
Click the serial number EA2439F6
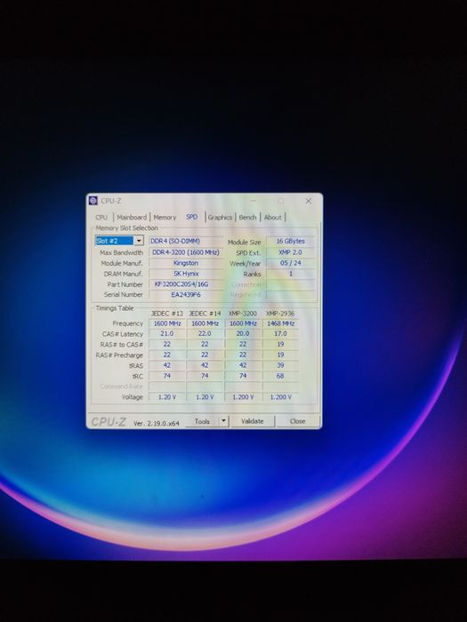pyautogui.click(x=185, y=295)
